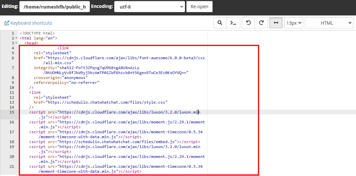Click the <!DOCTYPE html> text

(x=37, y=33)
